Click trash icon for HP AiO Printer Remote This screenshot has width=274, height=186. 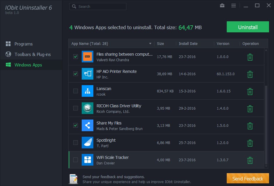[250, 74]
